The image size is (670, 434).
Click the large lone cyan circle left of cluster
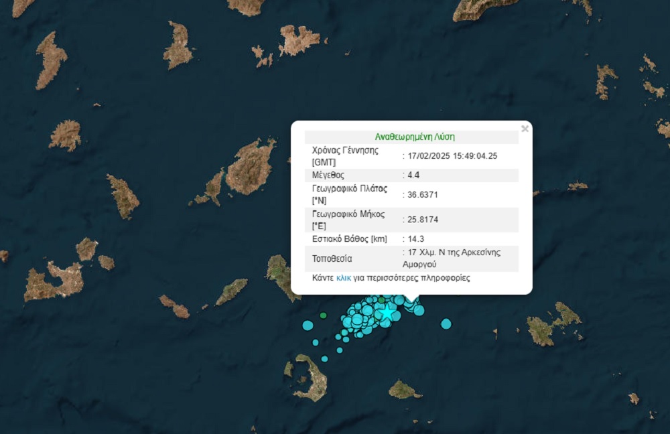click(x=308, y=325)
